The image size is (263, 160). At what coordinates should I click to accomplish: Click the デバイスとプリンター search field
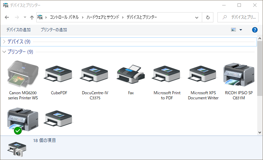point(238,17)
